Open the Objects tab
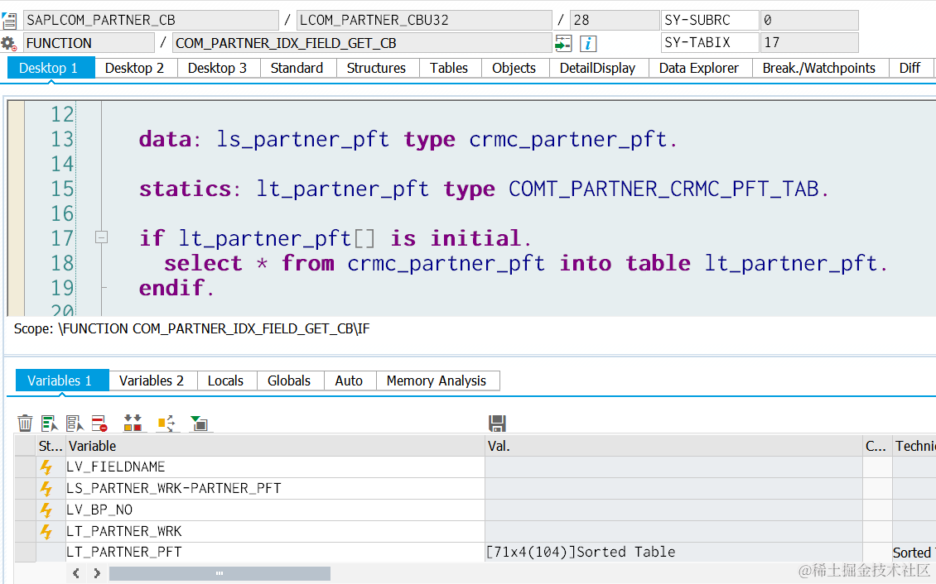The width and height of the screenshot is (936, 584). 514,68
